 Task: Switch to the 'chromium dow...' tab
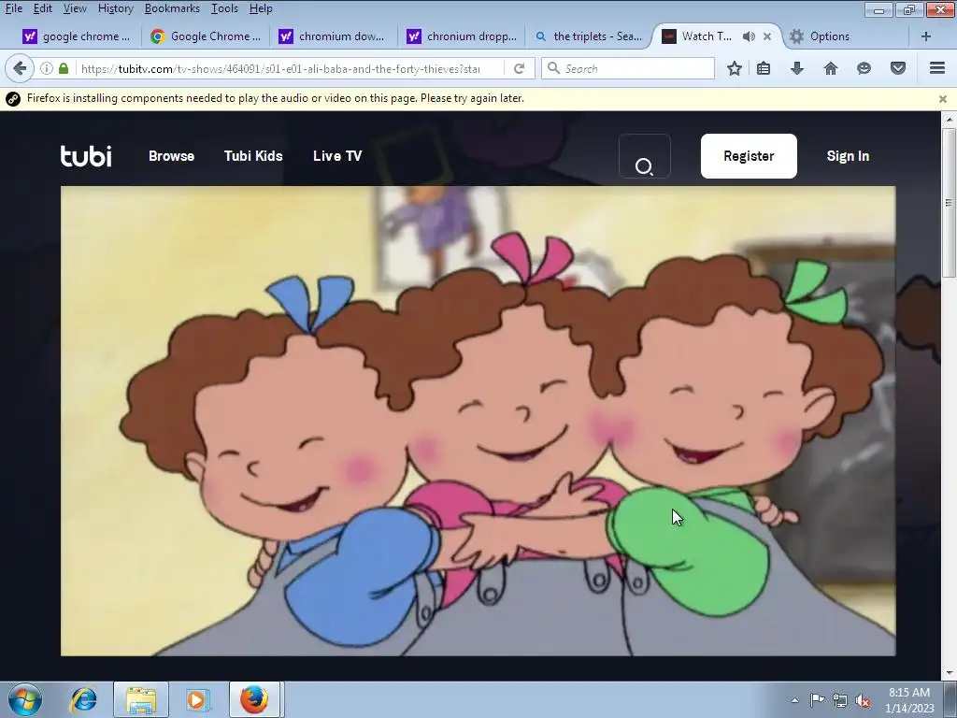(333, 36)
